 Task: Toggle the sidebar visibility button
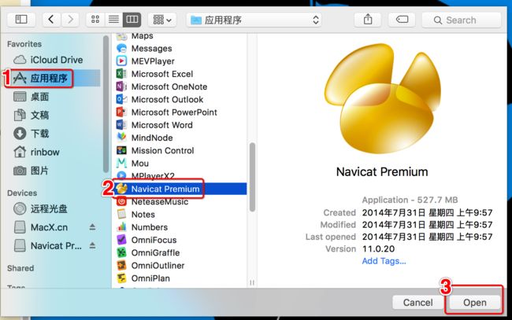tap(21, 20)
